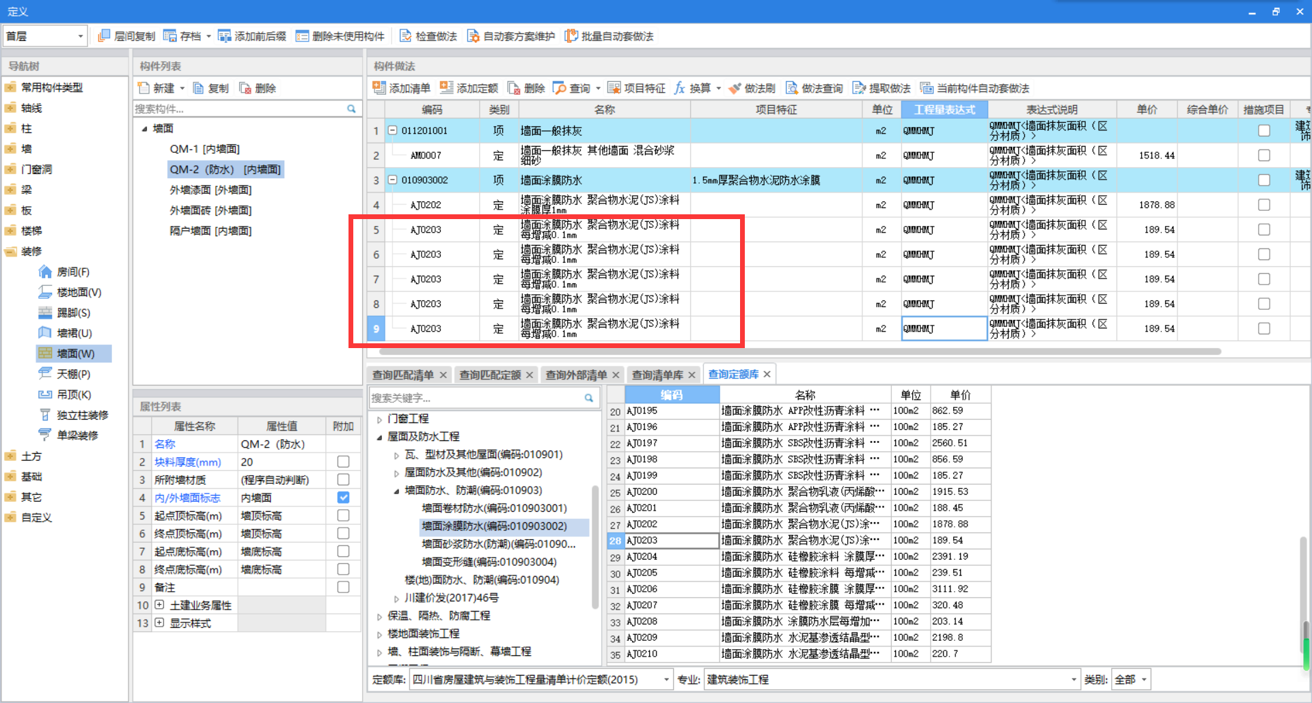Select QM-1 [内墙面] component
This screenshot has width=1312, height=703.
205,149
